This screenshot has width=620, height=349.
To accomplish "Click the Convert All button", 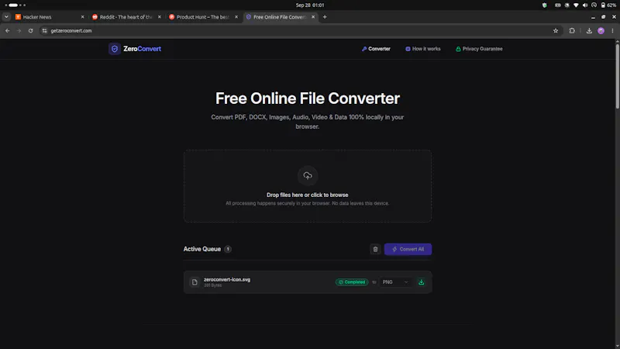I will click(408, 249).
